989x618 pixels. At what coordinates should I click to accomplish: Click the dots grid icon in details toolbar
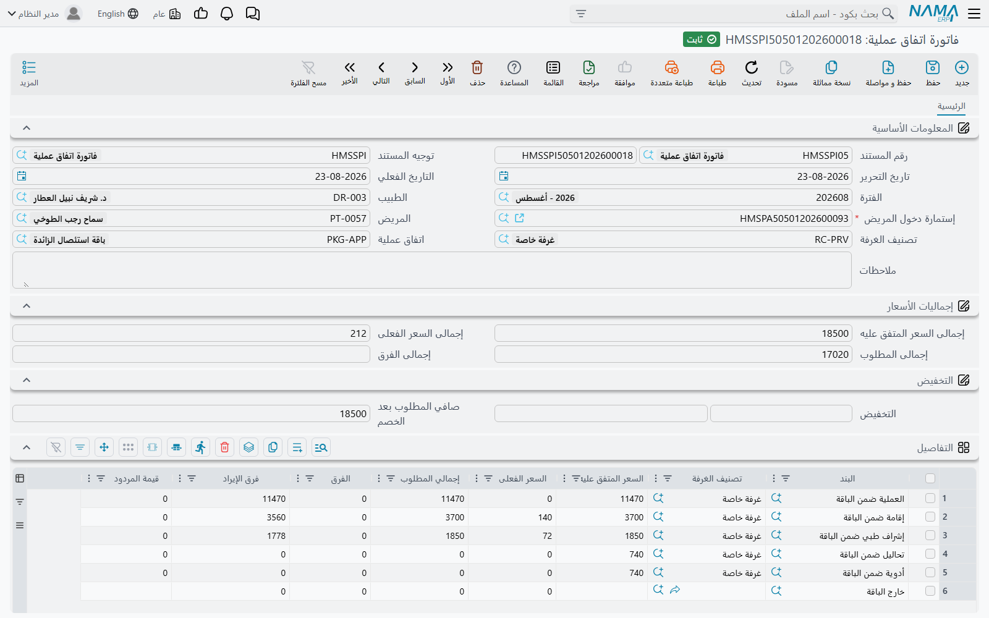click(129, 447)
